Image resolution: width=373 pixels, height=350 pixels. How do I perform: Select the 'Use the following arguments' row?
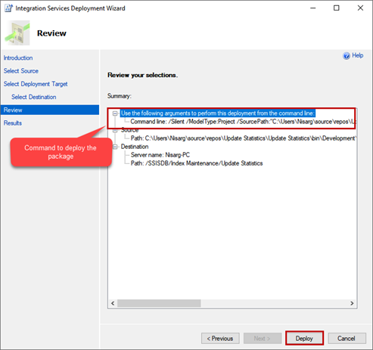pos(218,113)
